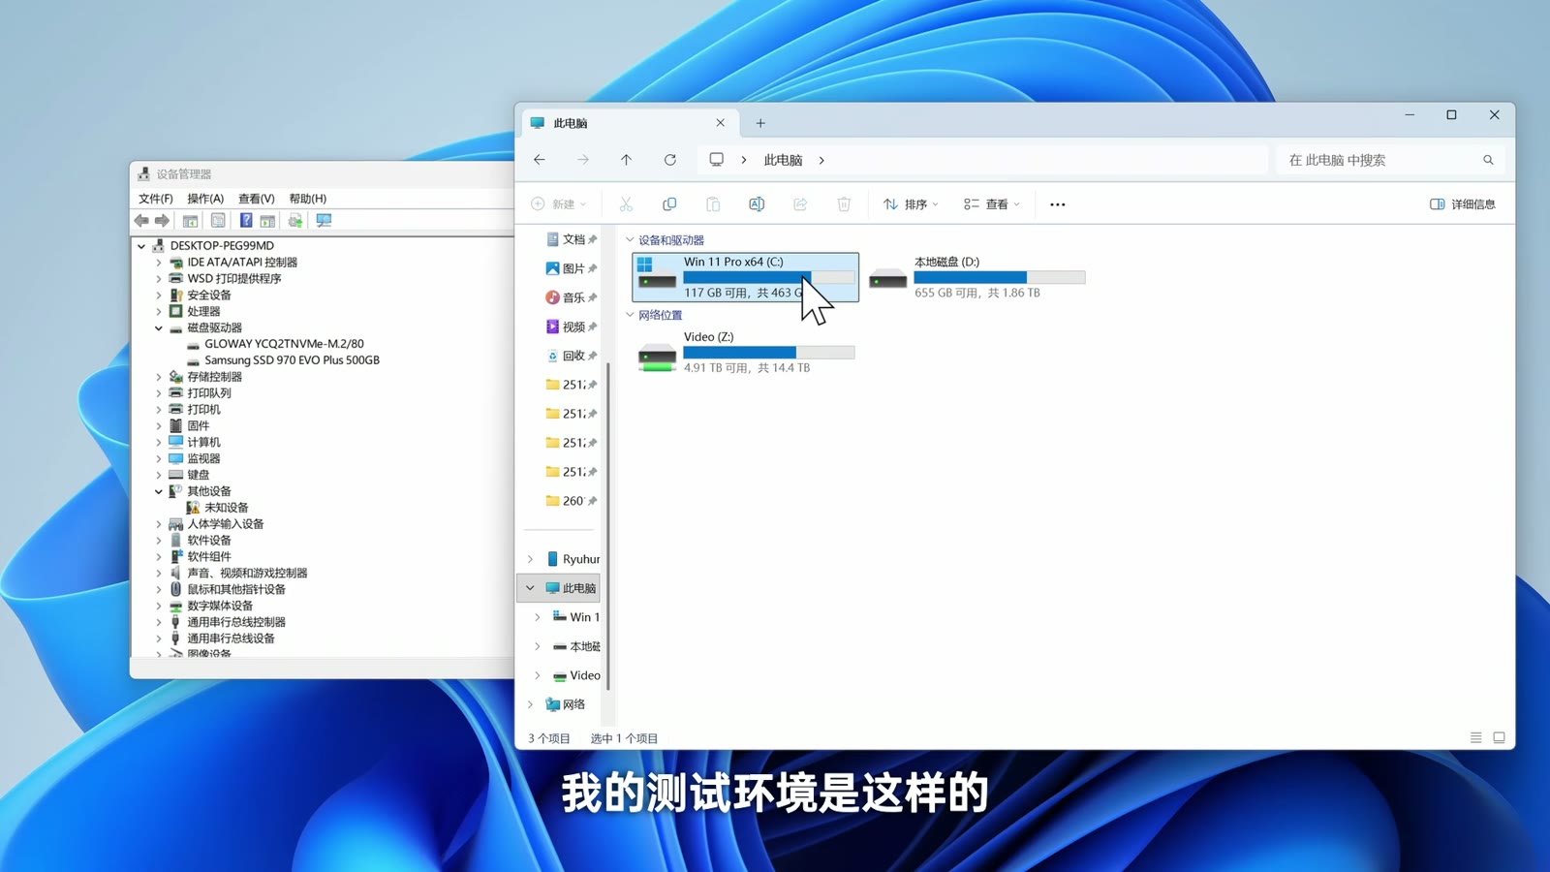Open 图片 in Explorer quick access
The height and width of the screenshot is (872, 1550).
coord(572,268)
